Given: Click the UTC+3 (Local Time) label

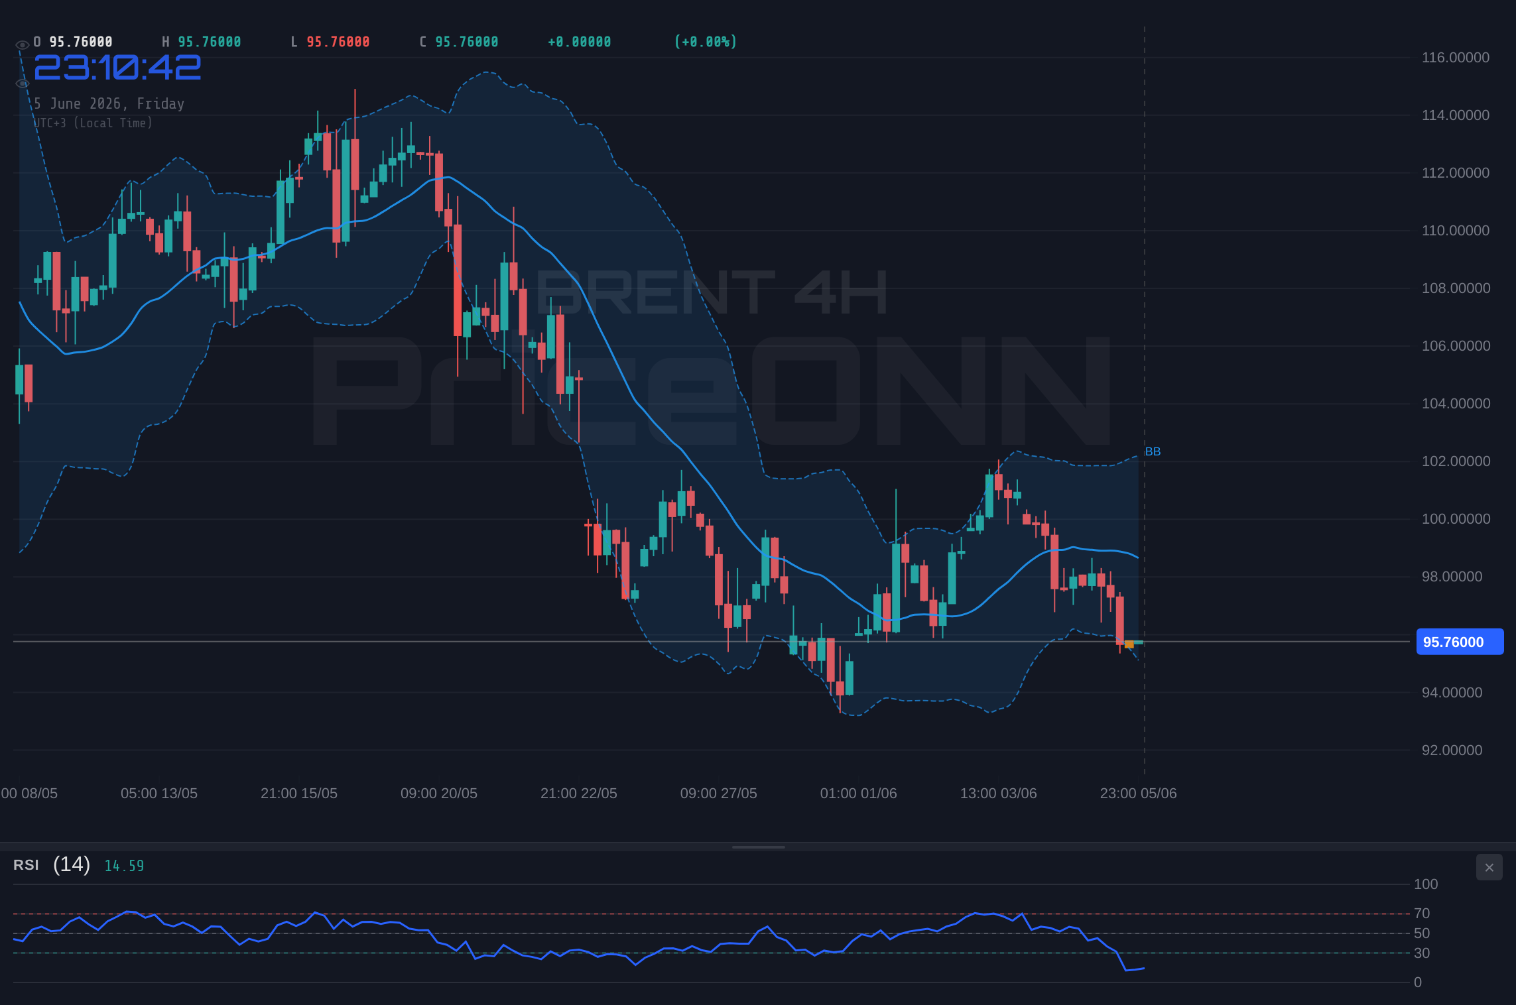Looking at the screenshot, I should (x=94, y=123).
